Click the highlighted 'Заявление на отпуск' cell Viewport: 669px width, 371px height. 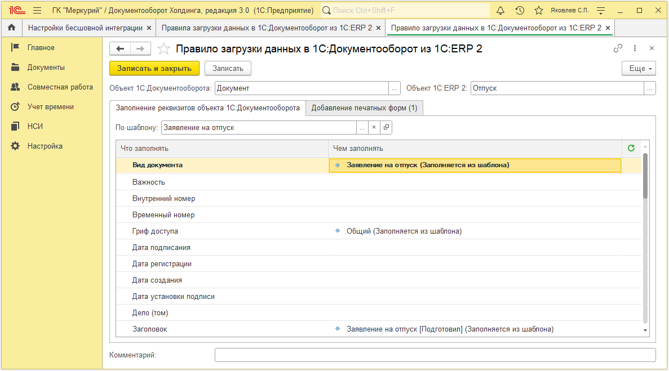(475, 166)
